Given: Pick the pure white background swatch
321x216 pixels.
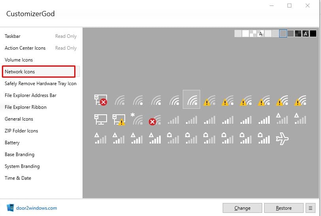Looking at the screenshot, I should 246,34.
